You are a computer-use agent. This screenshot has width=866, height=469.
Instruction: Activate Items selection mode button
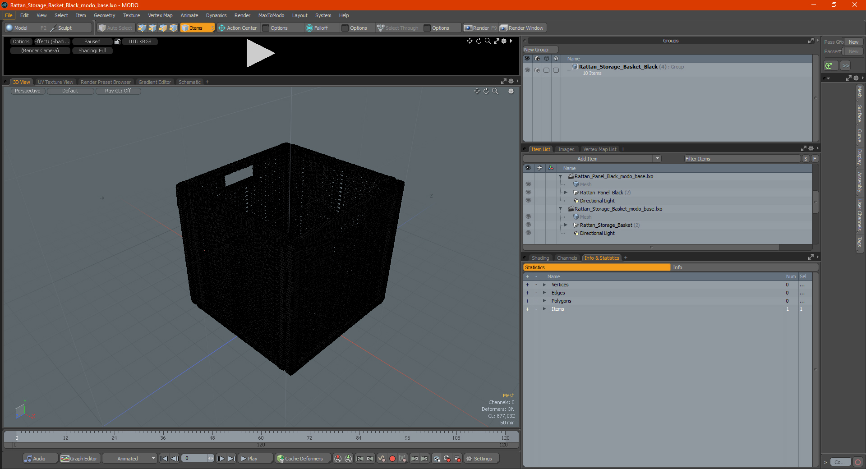(197, 28)
